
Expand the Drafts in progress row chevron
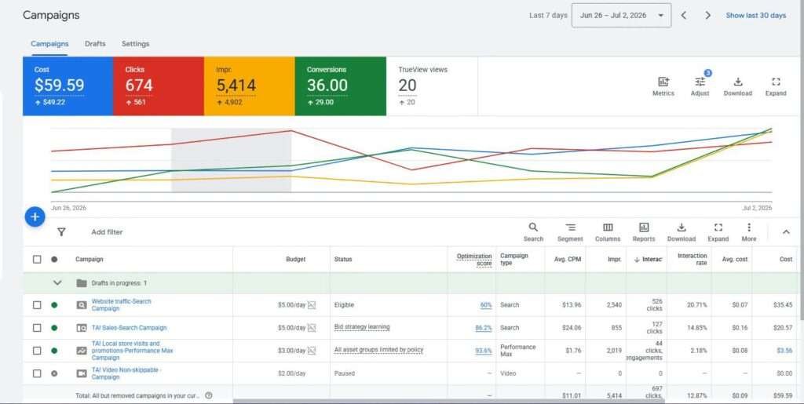[57, 282]
